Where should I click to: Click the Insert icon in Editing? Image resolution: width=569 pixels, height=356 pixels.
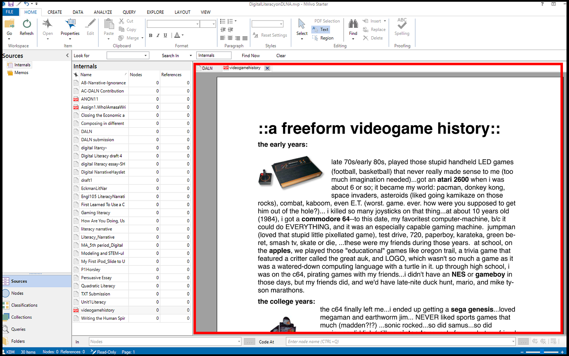[x=366, y=21]
